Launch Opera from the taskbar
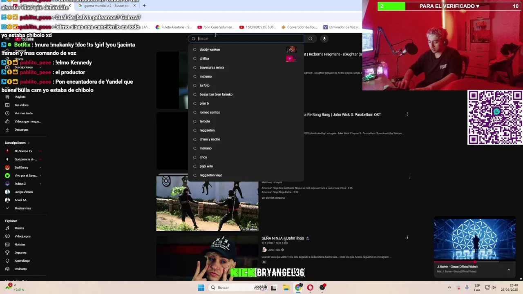The image size is (523, 294). [310, 287]
